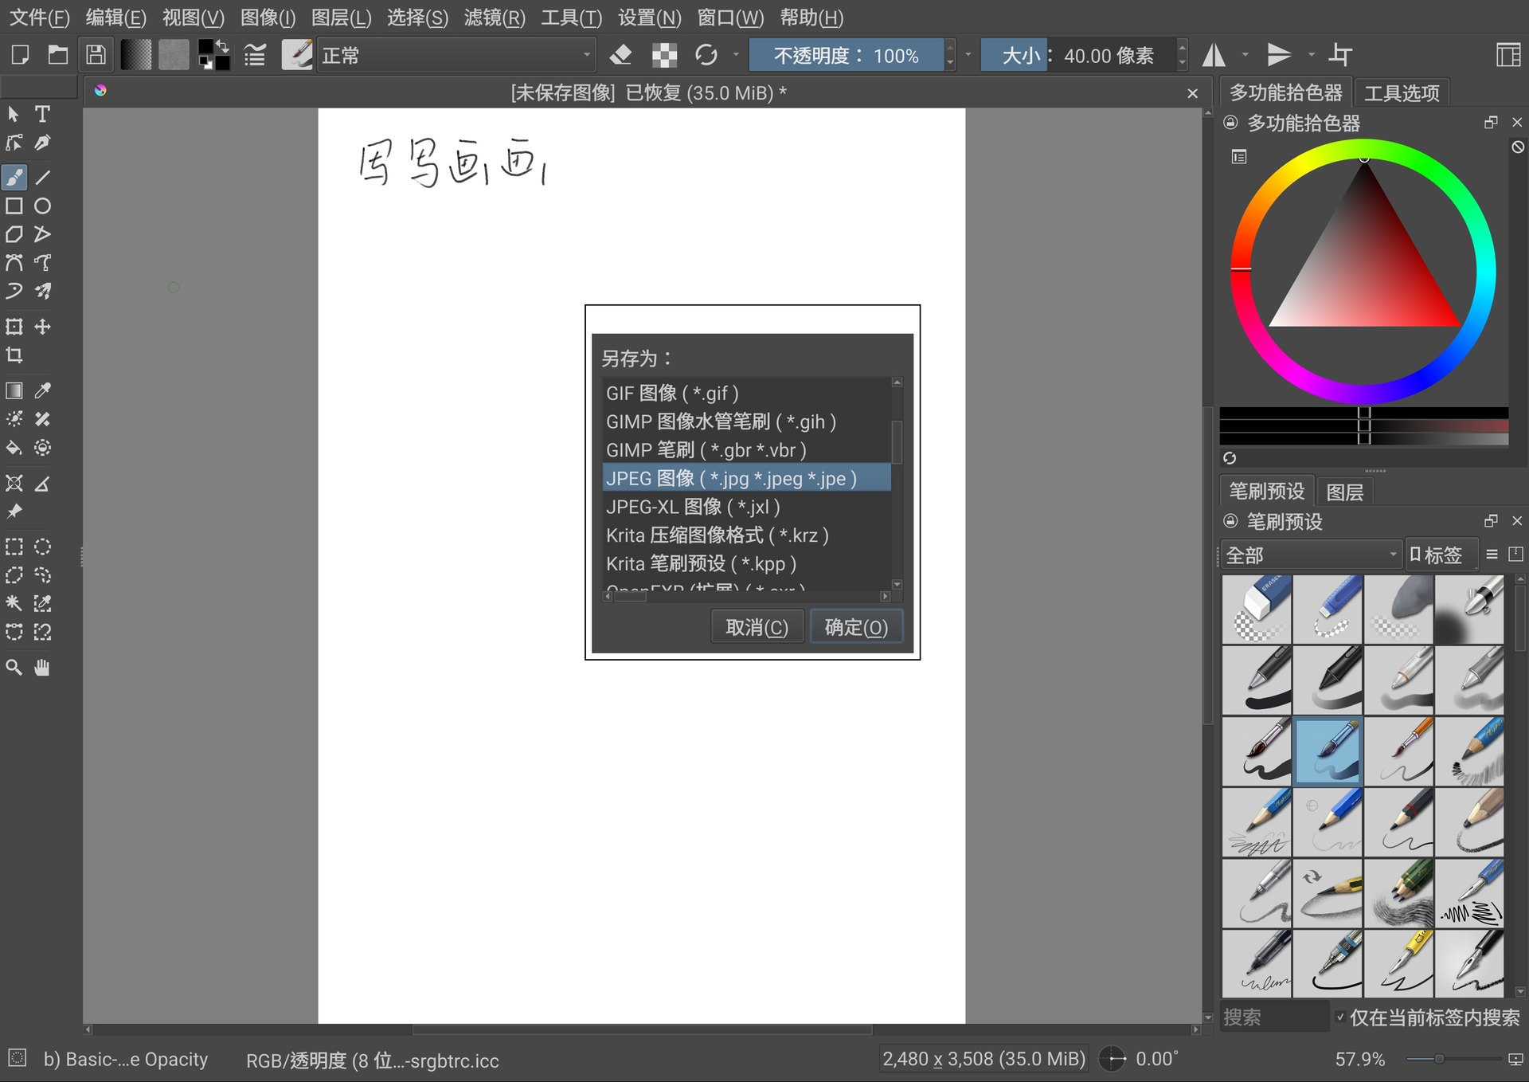Select the Move layer tool
This screenshot has width=1529, height=1082.
(x=42, y=327)
